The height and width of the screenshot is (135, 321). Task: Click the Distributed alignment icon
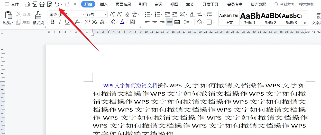(177, 22)
